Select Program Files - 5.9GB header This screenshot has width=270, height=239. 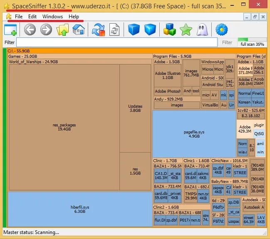coord(194,56)
